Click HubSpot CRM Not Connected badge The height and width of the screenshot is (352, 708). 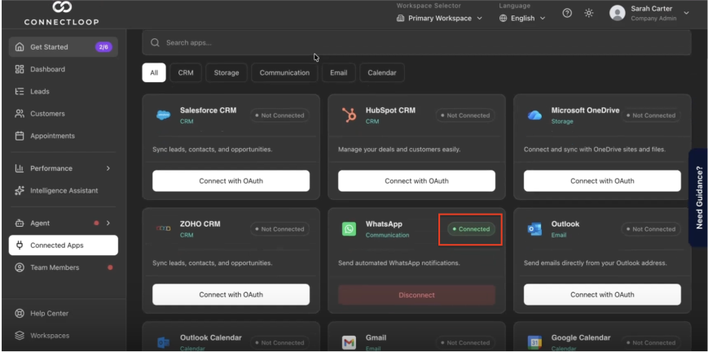pos(465,115)
